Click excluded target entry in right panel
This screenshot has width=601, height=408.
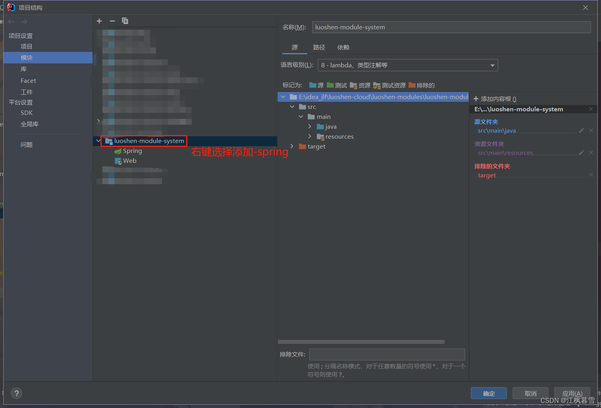coord(487,175)
